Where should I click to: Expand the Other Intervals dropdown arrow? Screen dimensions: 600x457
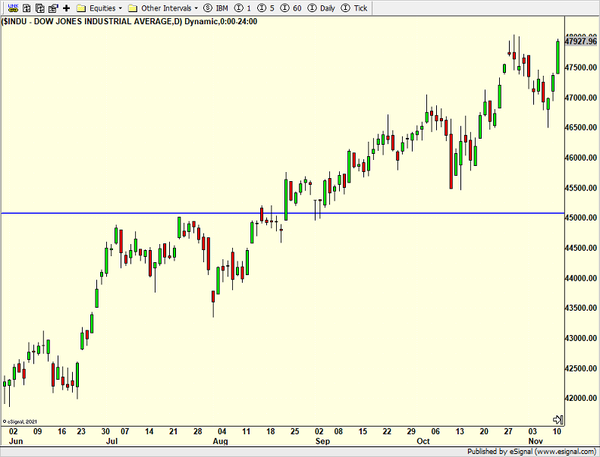pos(196,8)
